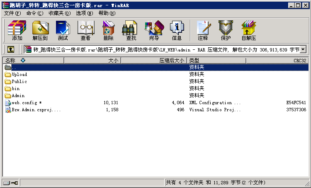The height and width of the screenshot is (188, 311).
Task: Launch the Wizard (向导) icon
Action: pyautogui.click(x=154, y=31)
